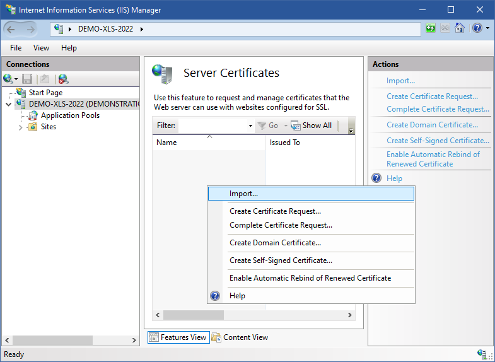
Task: Maximize the IIS Manager window
Action: 451,10
